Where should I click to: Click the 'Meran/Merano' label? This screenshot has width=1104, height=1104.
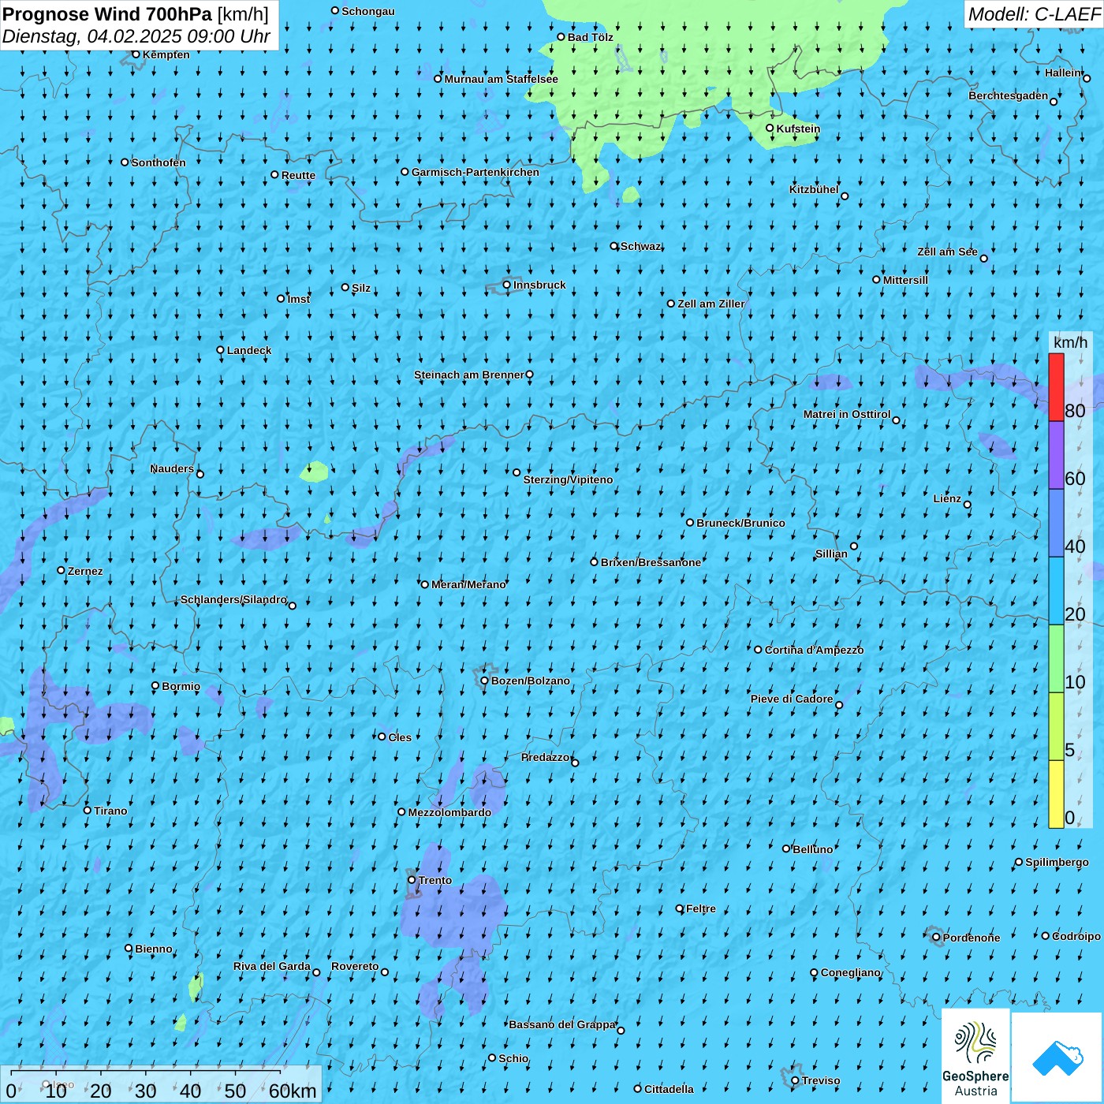click(468, 584)
